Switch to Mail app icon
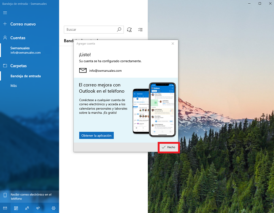 (5, 208)
